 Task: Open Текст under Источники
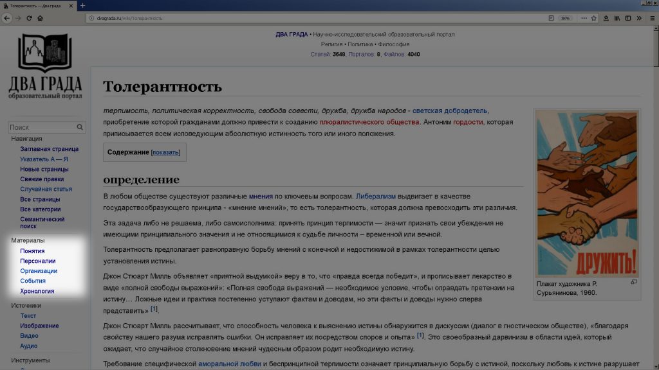pos(28,316)
